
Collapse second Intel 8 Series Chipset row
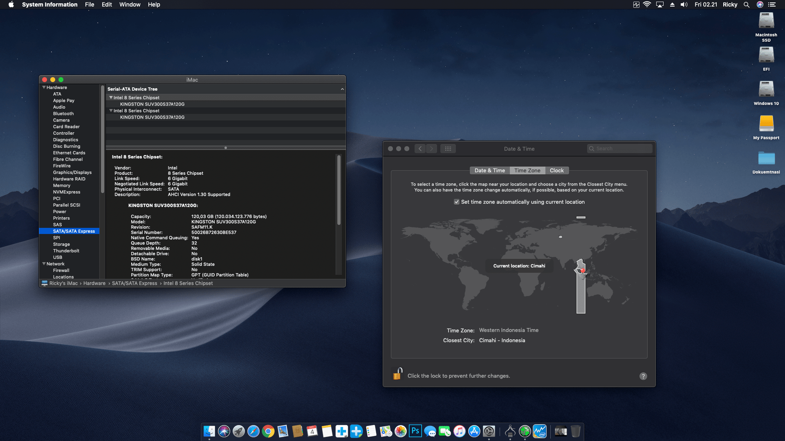tap(111, 111)
